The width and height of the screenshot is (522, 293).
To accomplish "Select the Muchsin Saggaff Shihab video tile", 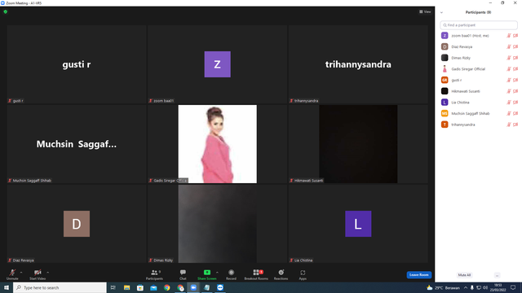I will (x=77, y=144).
